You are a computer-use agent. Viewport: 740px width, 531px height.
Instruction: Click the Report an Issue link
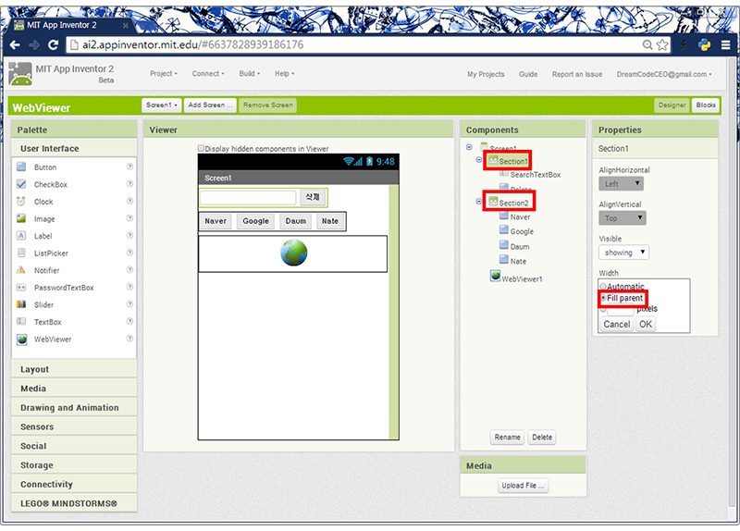(x=576, y=75)
